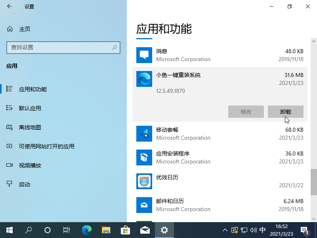The height and width of the screenshot is (238, 317).
Task: Click the 应用安装程序 app icon
Action: click(x=144, y=157)
